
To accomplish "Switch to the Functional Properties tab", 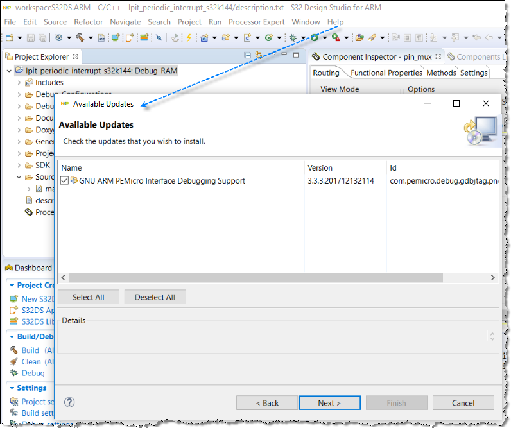I will 386,73.
